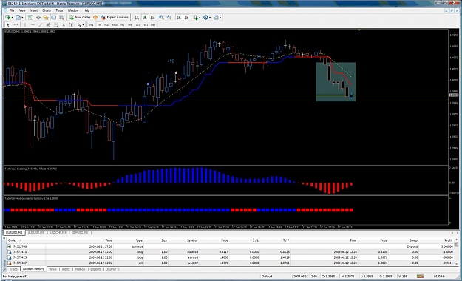Open the Charts menu
The height and width of the screenshot is (281, 462).
coord(47,10)
